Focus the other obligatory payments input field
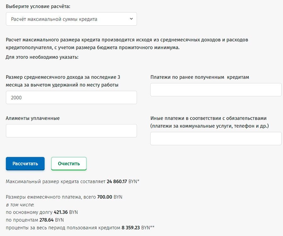The height and width of the screenshot is (236, 283). coord(216,139)
